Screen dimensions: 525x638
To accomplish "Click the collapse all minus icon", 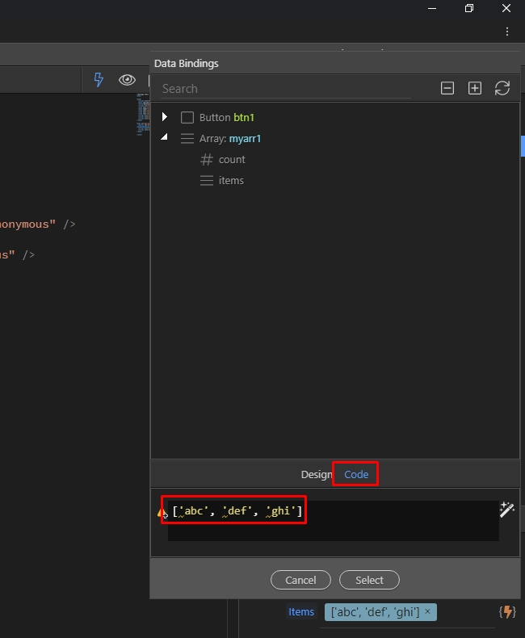I will pos(447,88).
